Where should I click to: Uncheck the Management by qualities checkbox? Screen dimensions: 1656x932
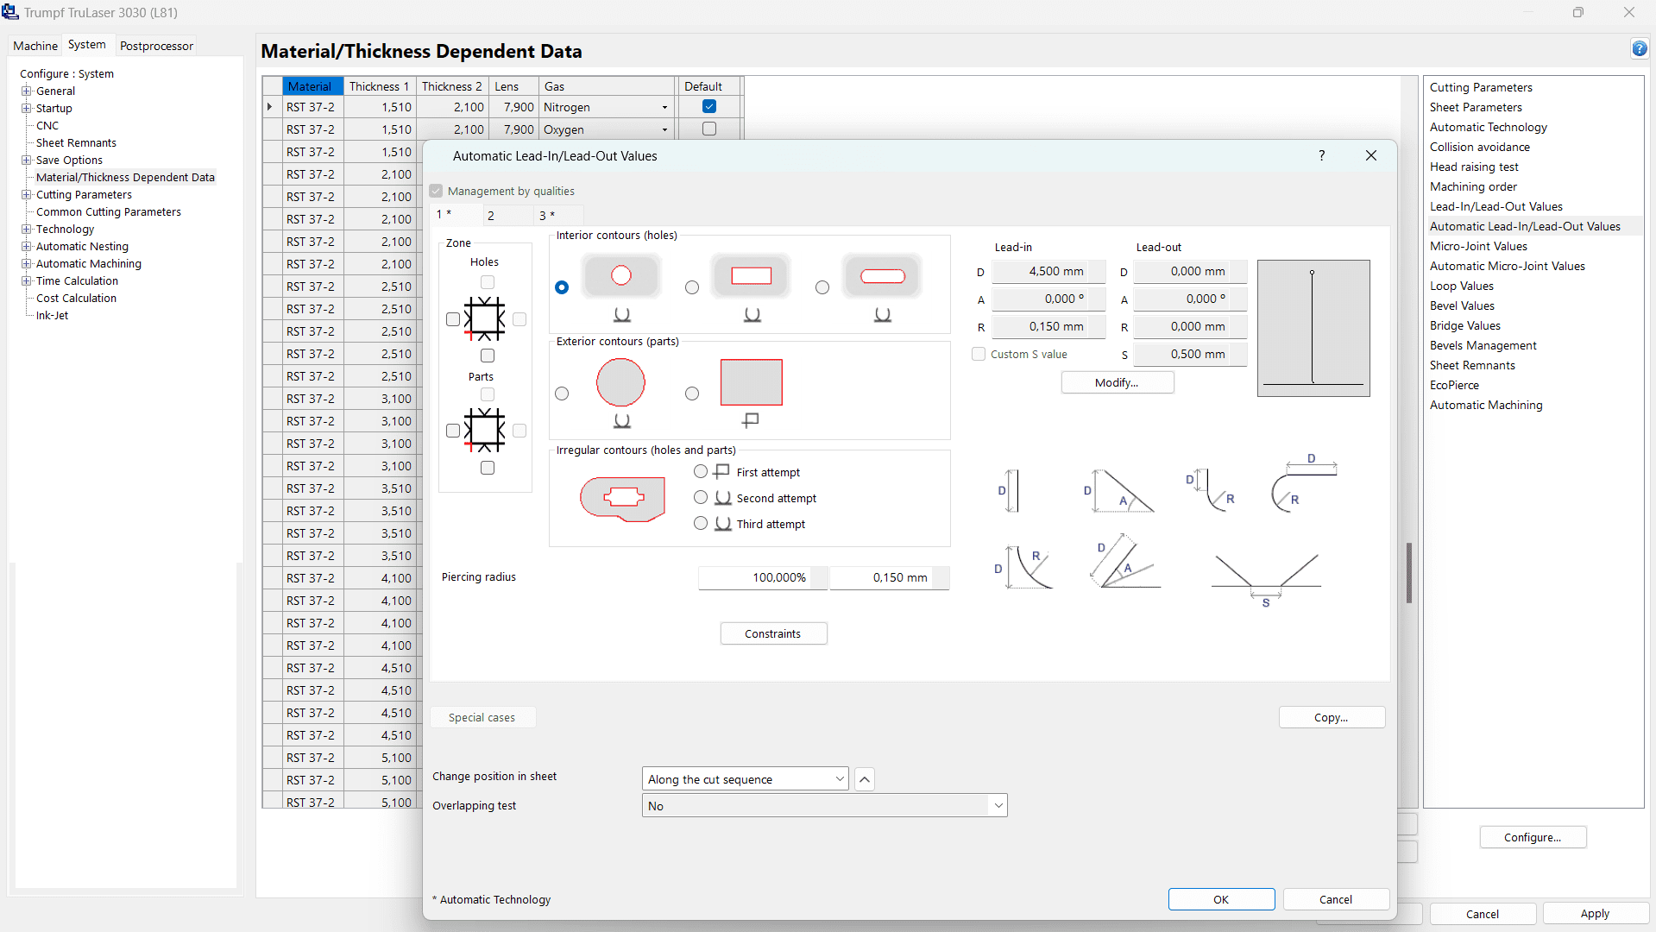click(x=437, y=191)
